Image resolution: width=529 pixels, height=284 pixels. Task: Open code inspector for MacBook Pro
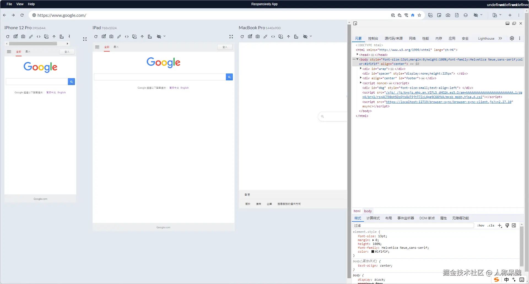click(273, 37)
